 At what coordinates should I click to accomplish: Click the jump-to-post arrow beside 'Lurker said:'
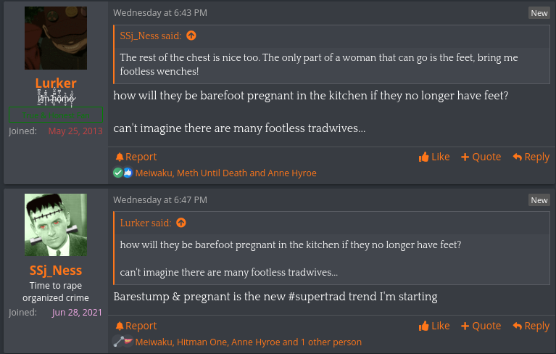(181, 223)
